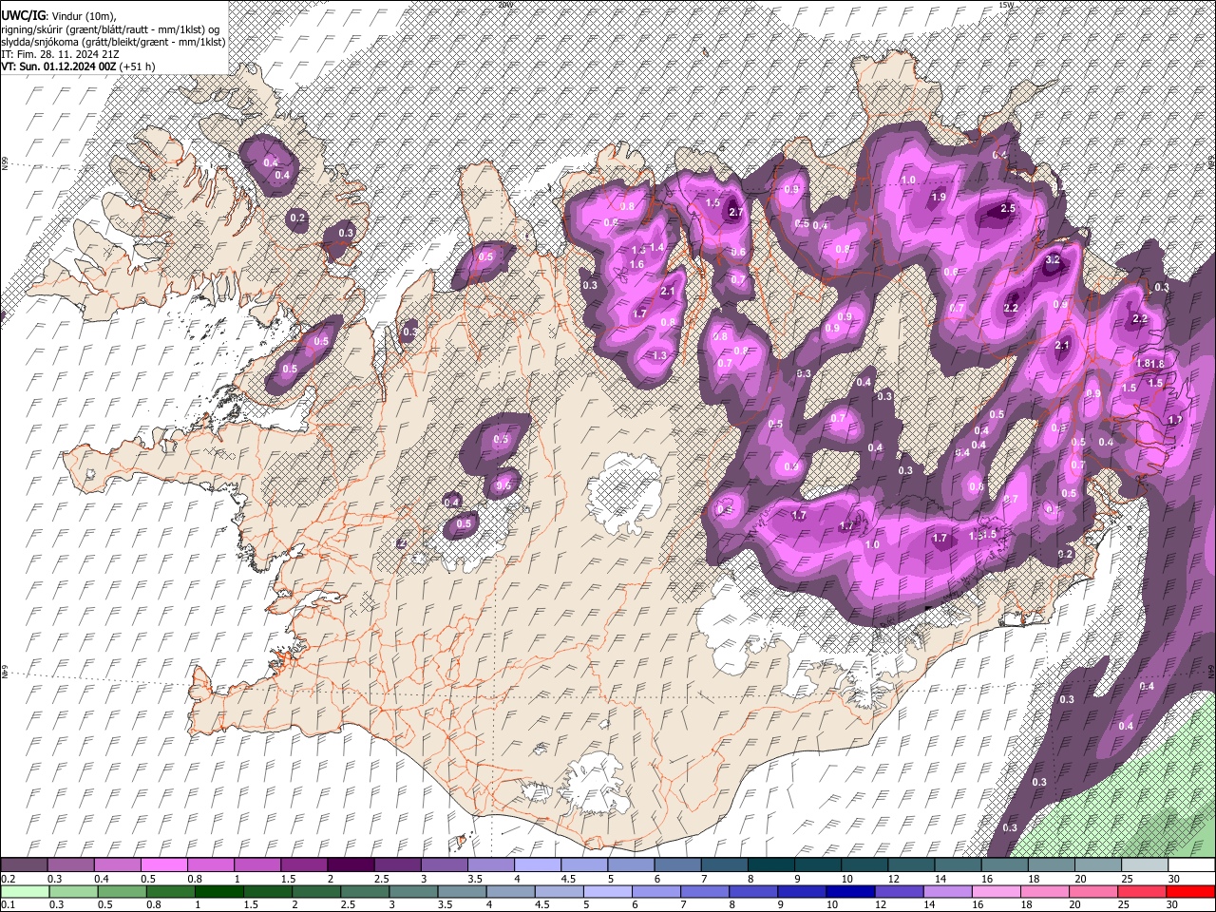Click the UWC/IG title text
This screenshot has width=1216, height=912.
23,16
